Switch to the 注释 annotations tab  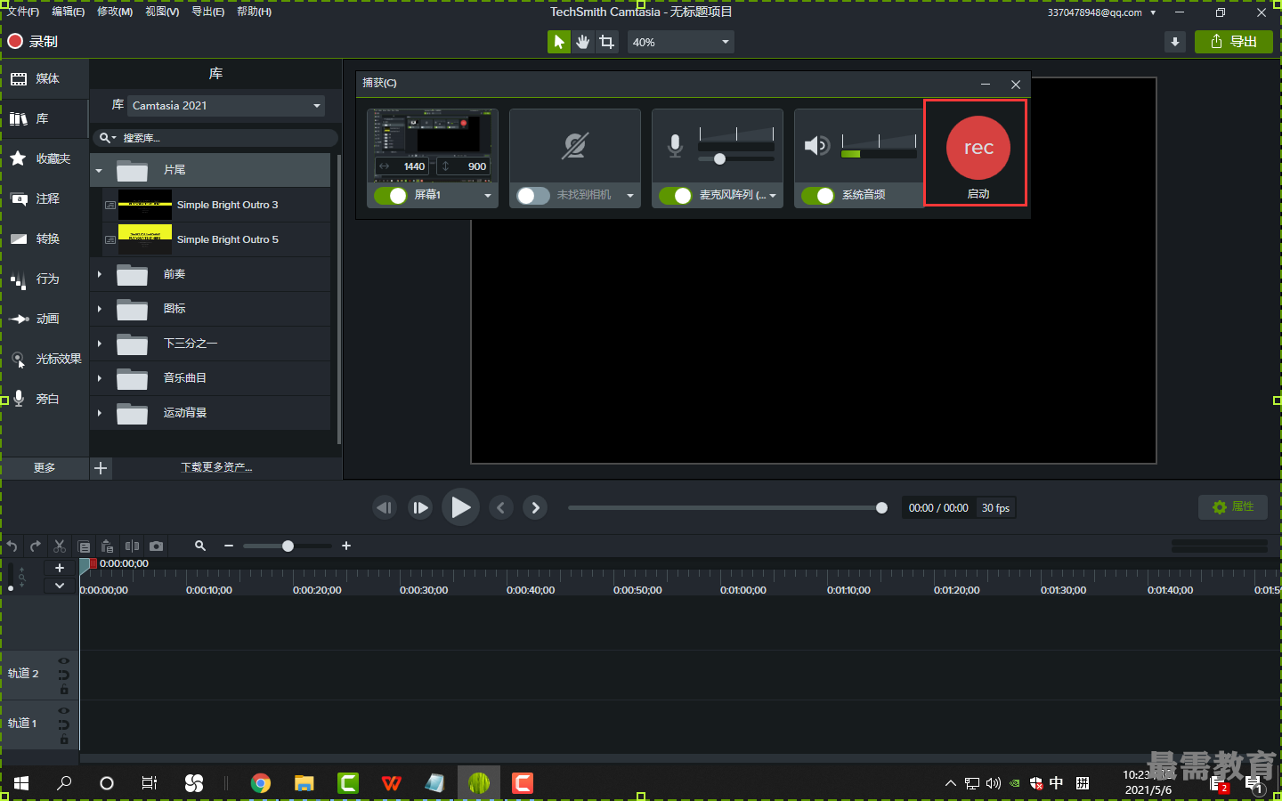pyautogui.click(x=45, y=198)
